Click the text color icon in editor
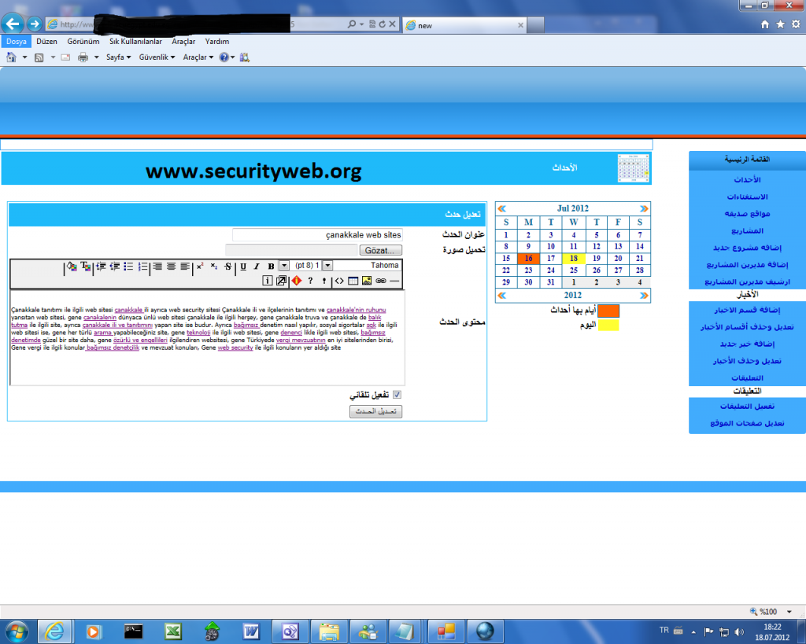 point(85,266)
